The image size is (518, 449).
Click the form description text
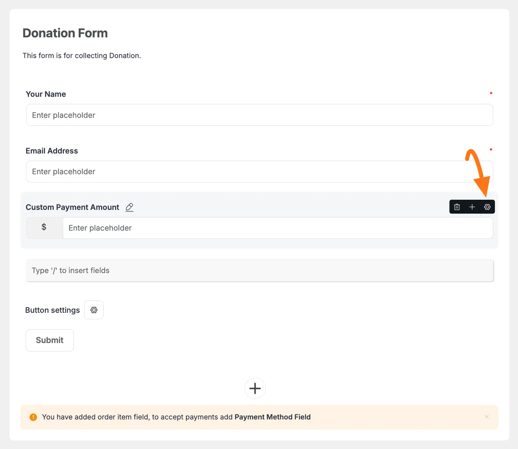click(x=81, y=55)
